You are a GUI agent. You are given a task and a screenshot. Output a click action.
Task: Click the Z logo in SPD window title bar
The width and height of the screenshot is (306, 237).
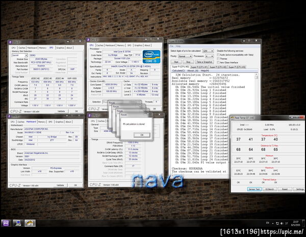(x=10, y=42)
